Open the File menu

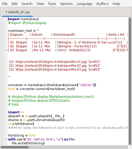[5, 4]
